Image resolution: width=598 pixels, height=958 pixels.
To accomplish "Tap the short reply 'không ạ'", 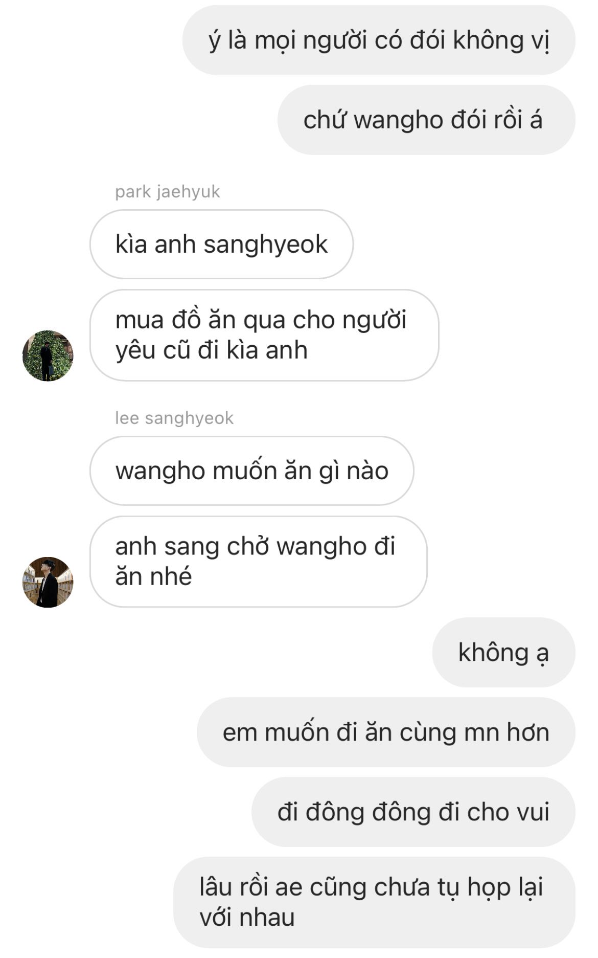I will tap(503, 652).
